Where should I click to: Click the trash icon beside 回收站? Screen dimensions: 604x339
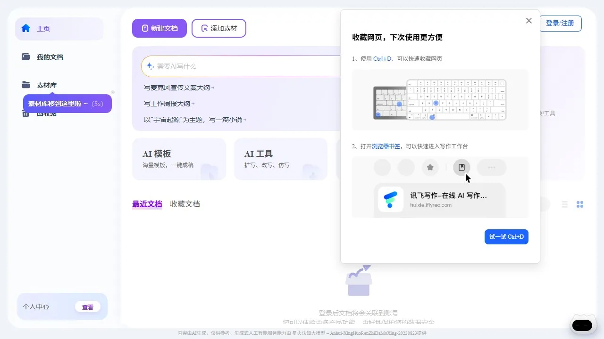(x=26, y=113)
